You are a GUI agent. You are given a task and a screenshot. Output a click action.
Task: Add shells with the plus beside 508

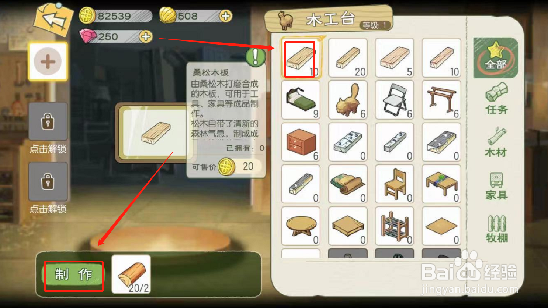225,16
